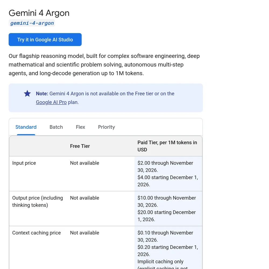Viewport: 269px width, 269px height.
Task: Click Not available in the Output price row
Action: point(84,198)
